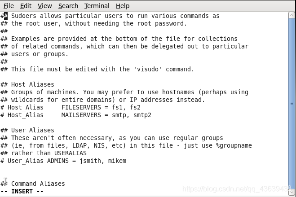Open the Terminal menu
296x197 pixels.
[x=97, y=6]
